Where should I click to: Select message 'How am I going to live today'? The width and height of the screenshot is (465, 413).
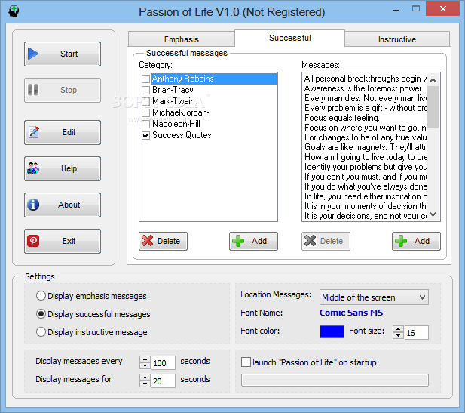365,157
